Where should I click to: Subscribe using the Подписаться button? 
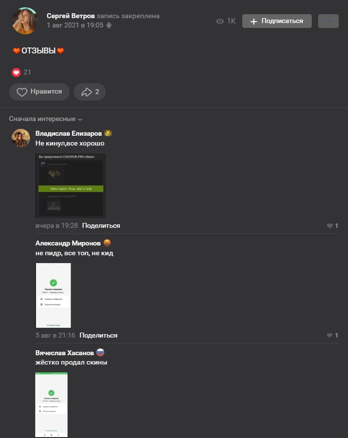pyautogui.click(x=277, y=21)
